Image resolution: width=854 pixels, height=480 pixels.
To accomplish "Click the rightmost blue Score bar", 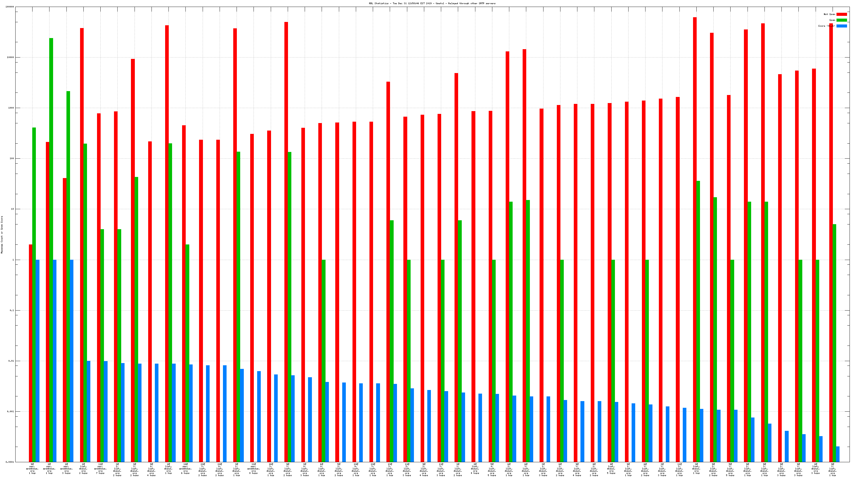I will pyautogui.click(x=838, y=454).
